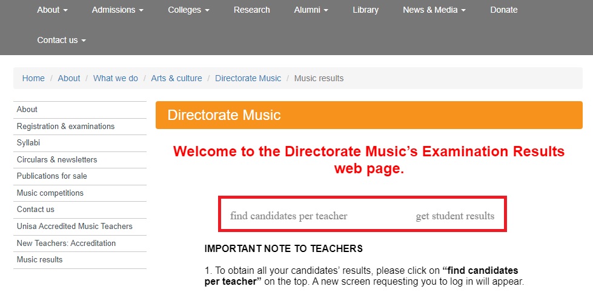Select Registration & examinations in sidebar
Image resolution: width=593 pixels, height=292 pixels.
[65, 127]
